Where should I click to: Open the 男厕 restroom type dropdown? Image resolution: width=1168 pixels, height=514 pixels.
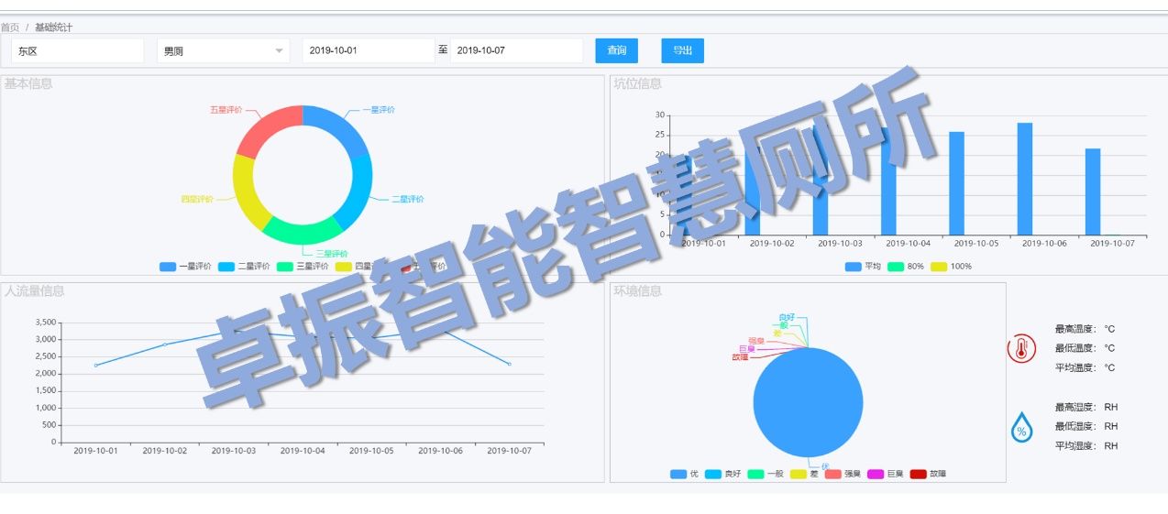223,50
